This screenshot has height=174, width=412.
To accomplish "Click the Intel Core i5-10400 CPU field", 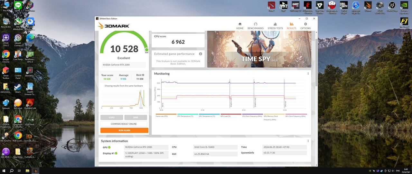I will 215,147.
